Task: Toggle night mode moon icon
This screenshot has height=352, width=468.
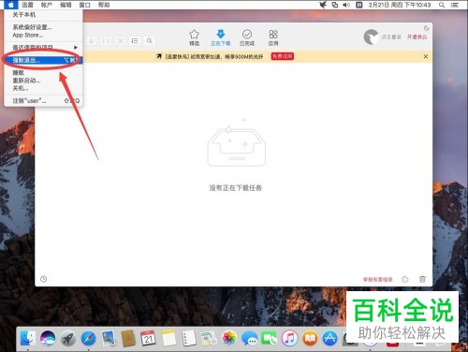Action: tap(426, 28)
